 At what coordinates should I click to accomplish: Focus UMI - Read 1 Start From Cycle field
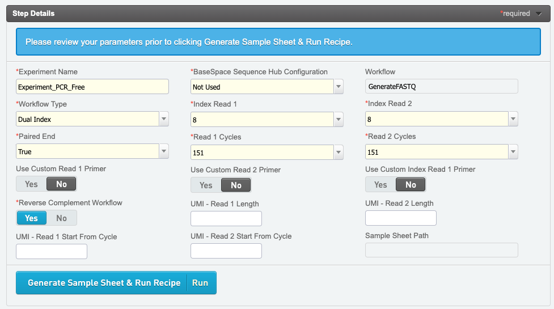coord(52,251)
